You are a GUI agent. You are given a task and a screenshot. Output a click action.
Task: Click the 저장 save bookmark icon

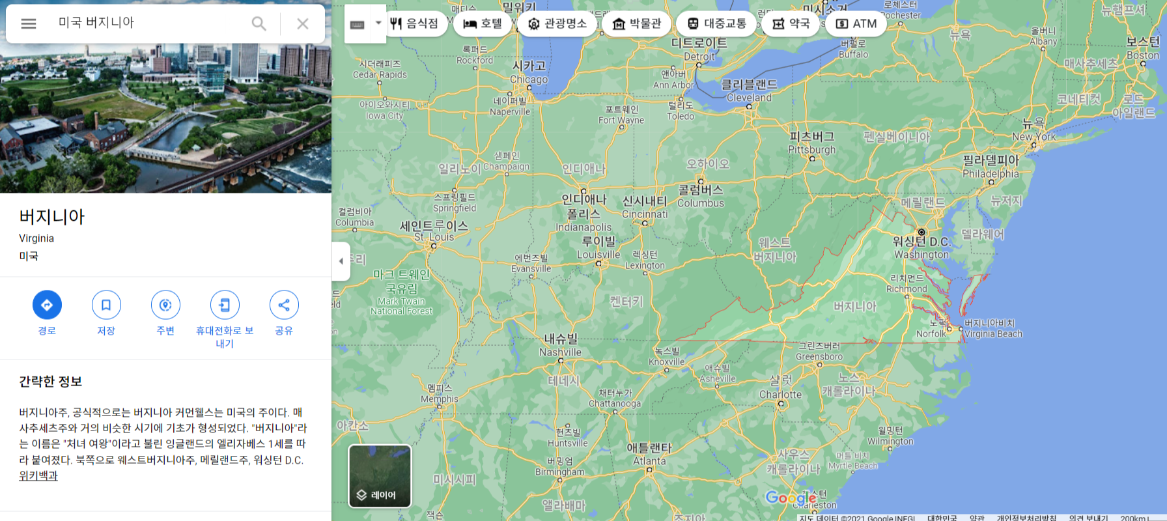click(106, 305)
